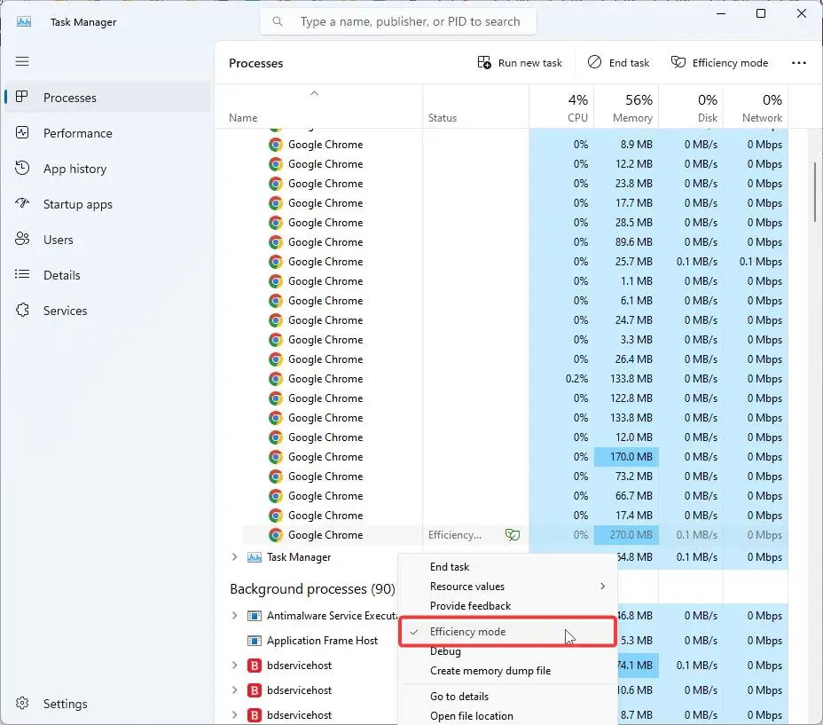Click the green efficiency leaf next to Google Chrome

point(513,534)
